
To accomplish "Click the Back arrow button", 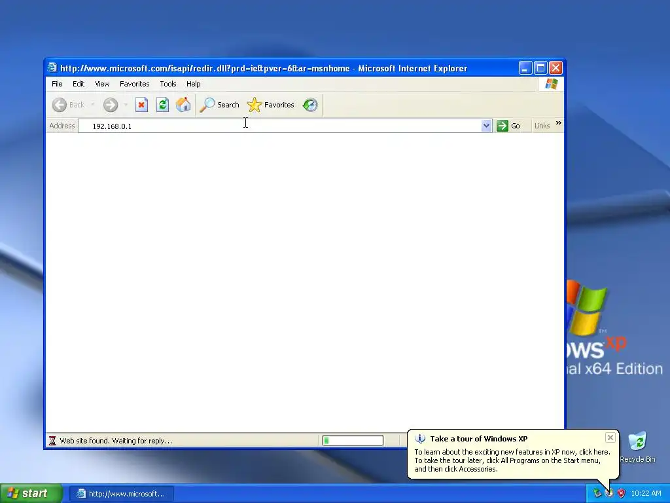I will [60, 105].
